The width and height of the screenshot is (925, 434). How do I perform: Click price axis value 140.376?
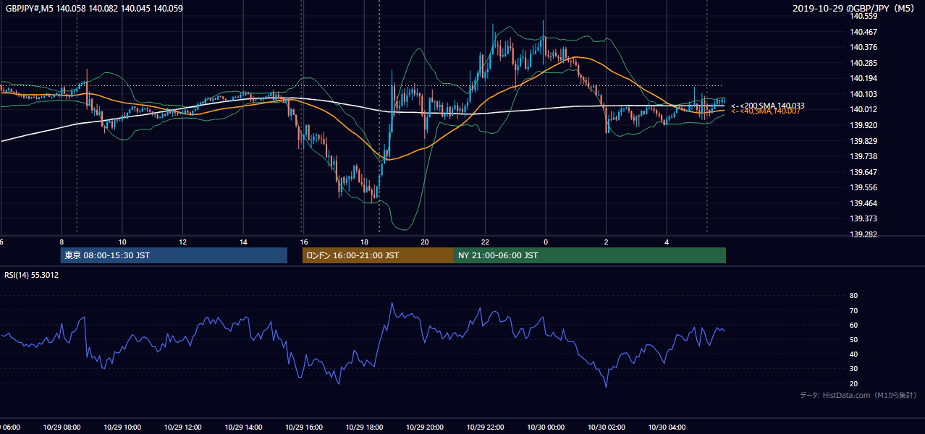tap(863, 47)
